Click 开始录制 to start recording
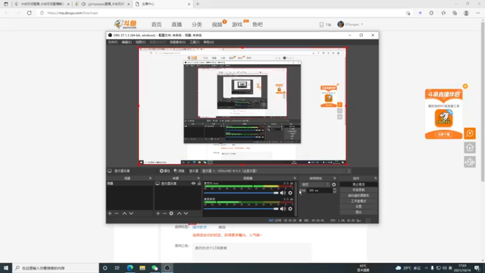This screenshot has width=485, height=273. click(358, 190)
